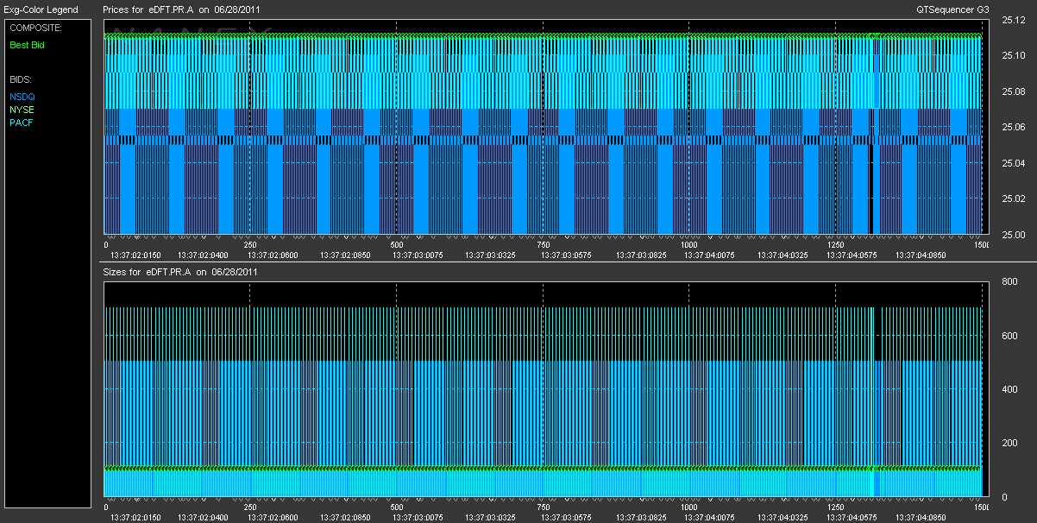Click sequence tick 750 under Prices chart
Screen dimensions: 1037x523
coord(544,245)
